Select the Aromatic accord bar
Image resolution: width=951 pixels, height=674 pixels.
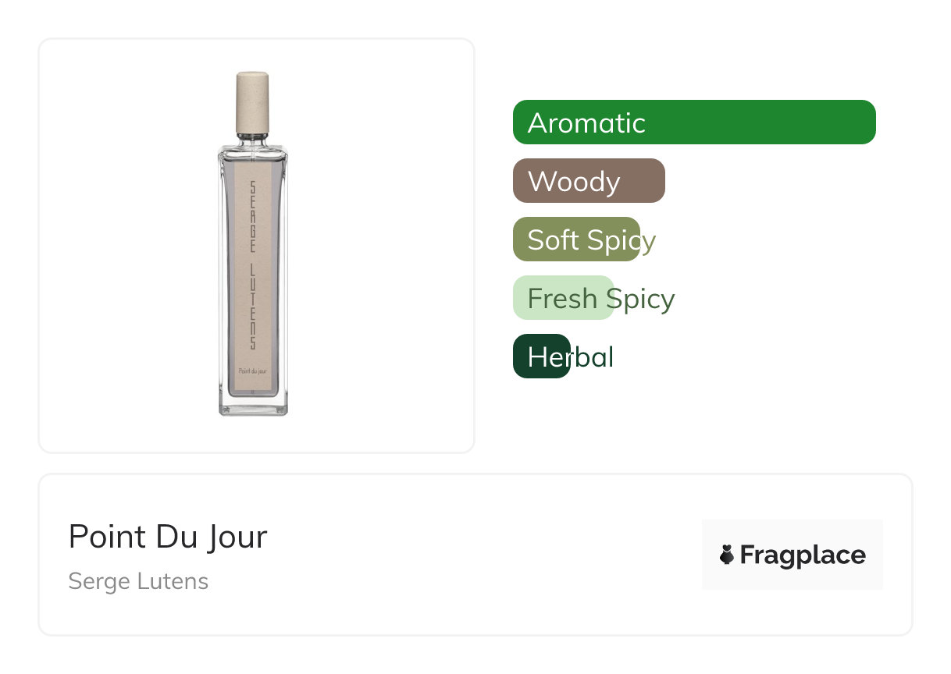coord(693,122)
